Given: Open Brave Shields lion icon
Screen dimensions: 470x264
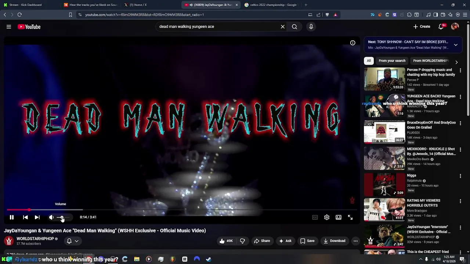Looking at the screenshot, I should click(327, 15).
